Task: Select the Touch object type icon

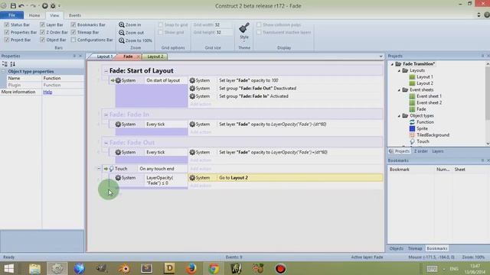Action: tap(412, 141)
